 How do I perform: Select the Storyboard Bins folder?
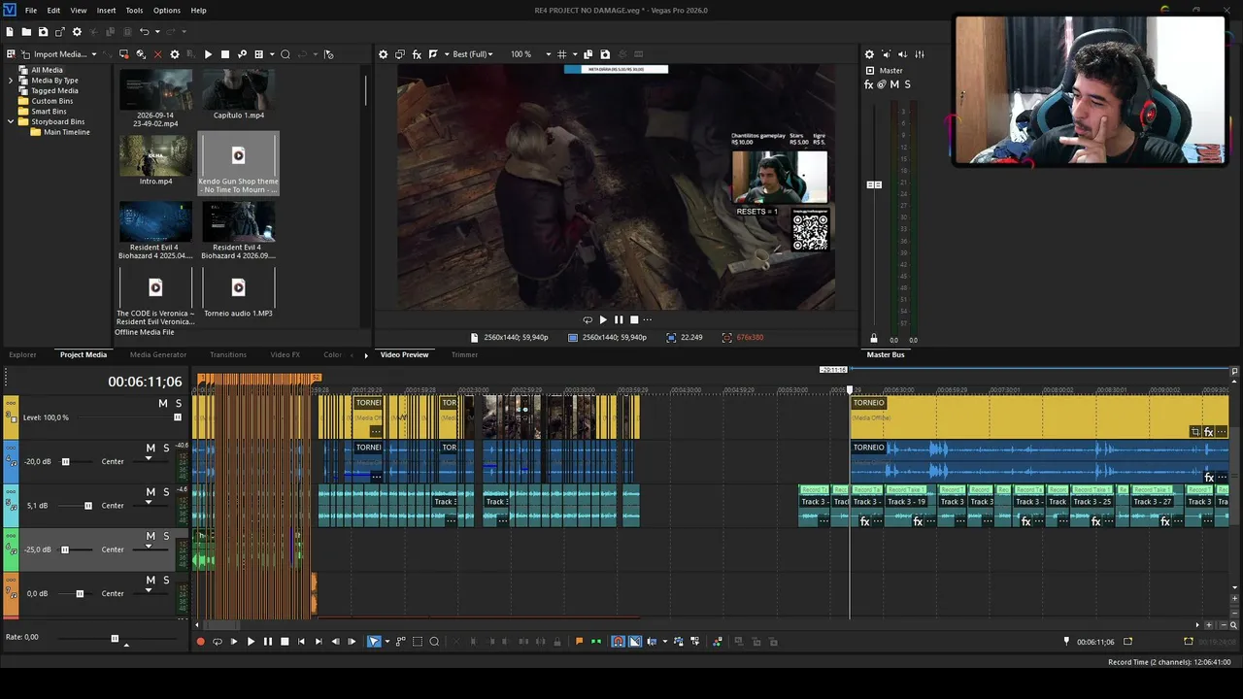[x=57, y=121]
